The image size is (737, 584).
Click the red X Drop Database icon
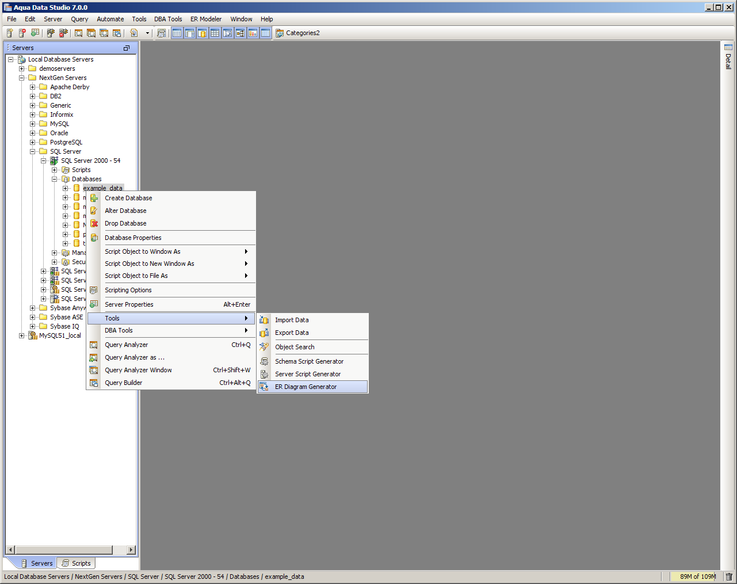point(94,223)
